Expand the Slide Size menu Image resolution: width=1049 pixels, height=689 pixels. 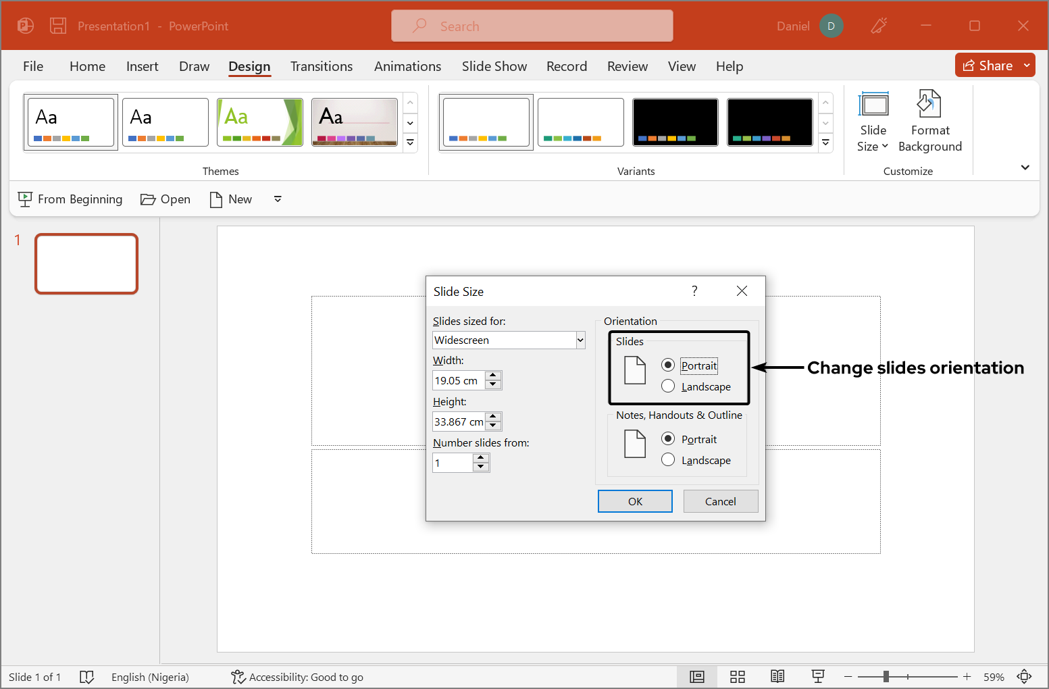coord(873,123)
